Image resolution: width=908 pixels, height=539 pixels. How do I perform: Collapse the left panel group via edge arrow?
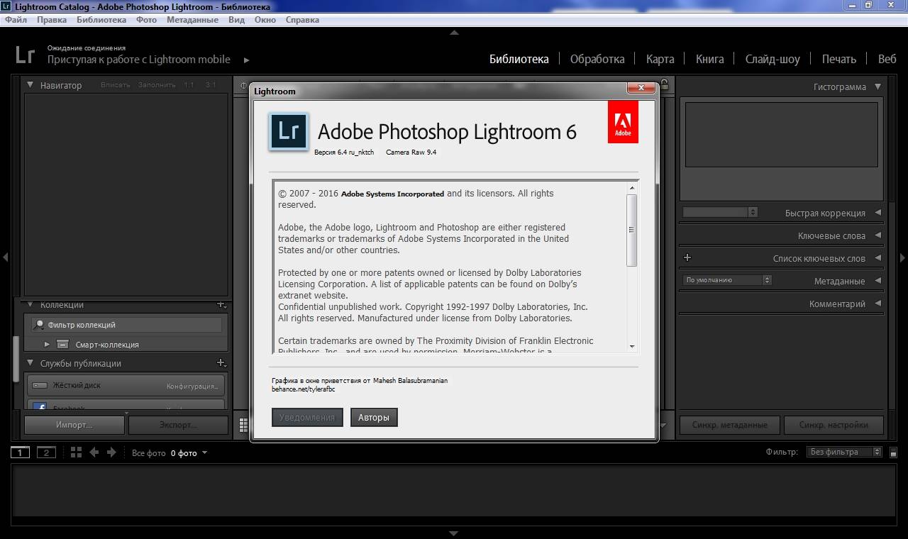5,257
